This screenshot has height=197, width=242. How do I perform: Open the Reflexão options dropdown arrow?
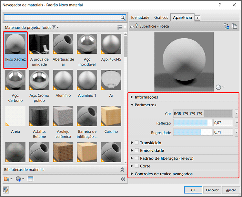[237, 123]
